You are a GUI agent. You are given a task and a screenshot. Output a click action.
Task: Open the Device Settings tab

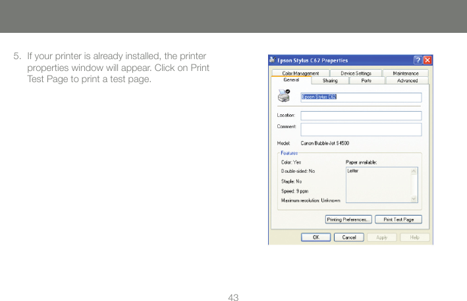[356, 73]
